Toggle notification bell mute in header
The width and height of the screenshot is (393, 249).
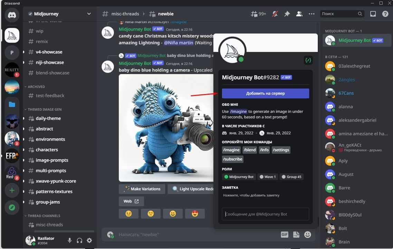pyautogui.click(x=275, y=14)
